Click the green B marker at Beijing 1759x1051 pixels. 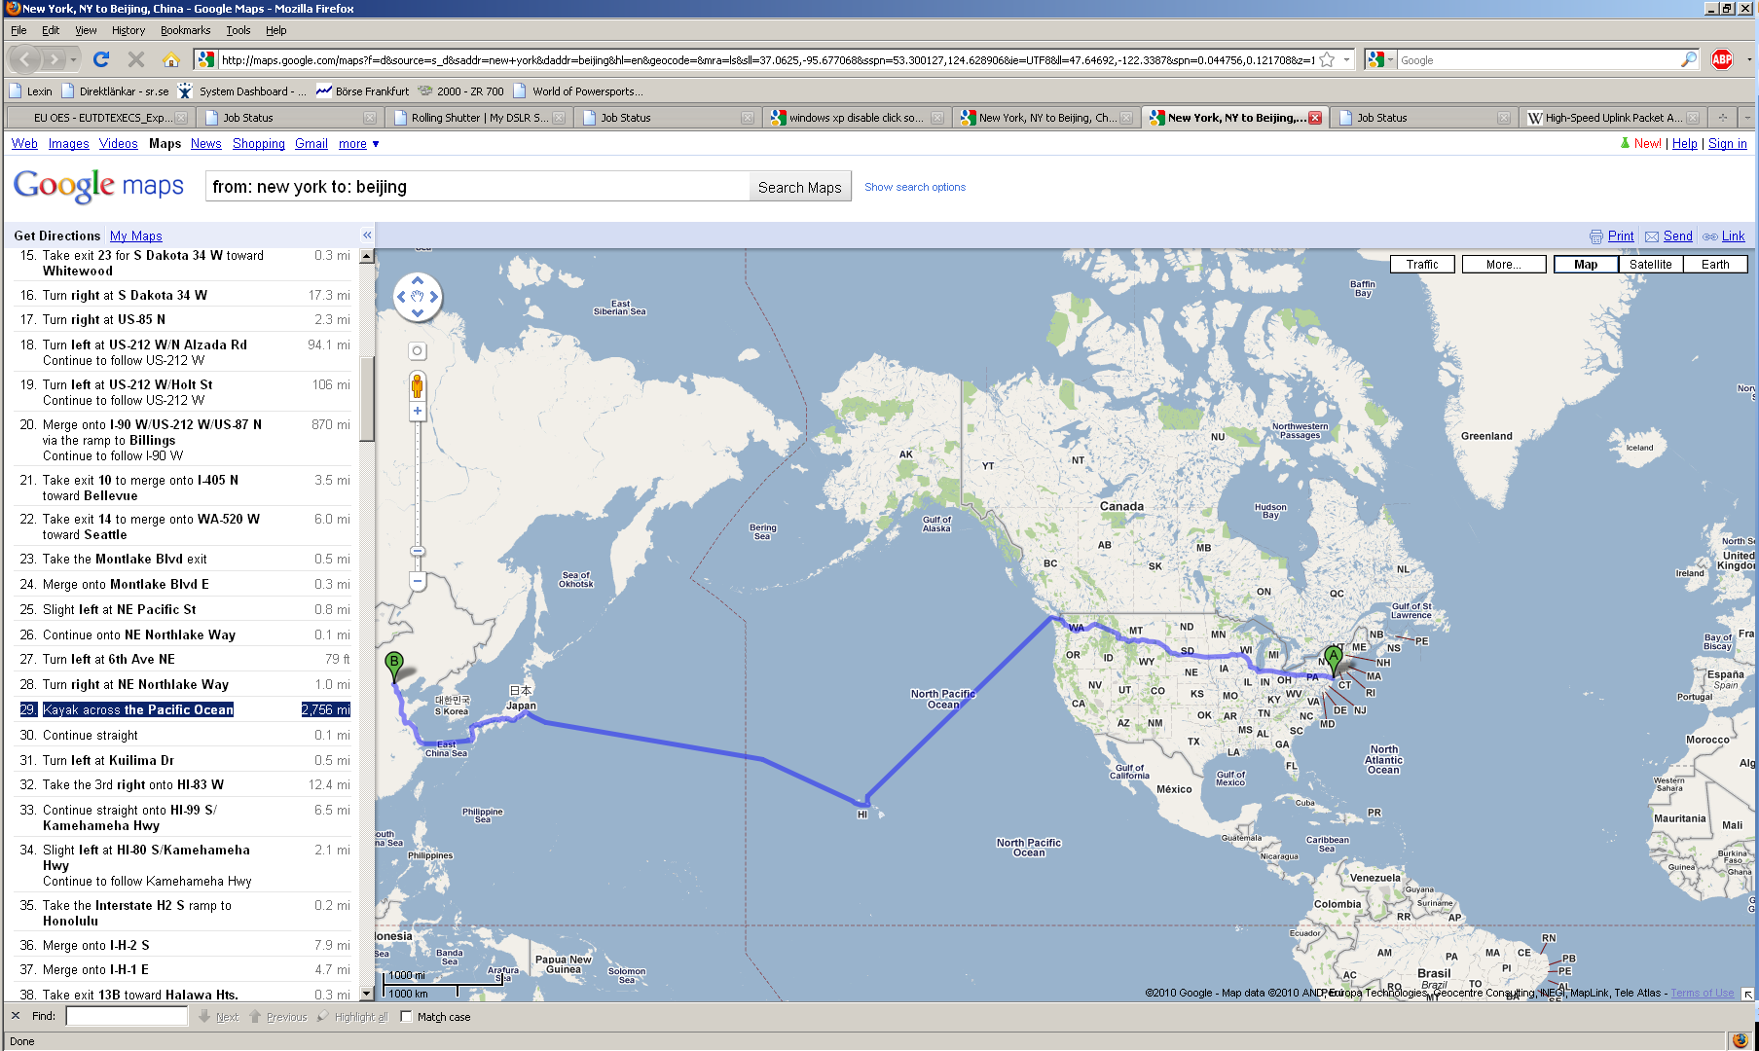coord(394,668)
